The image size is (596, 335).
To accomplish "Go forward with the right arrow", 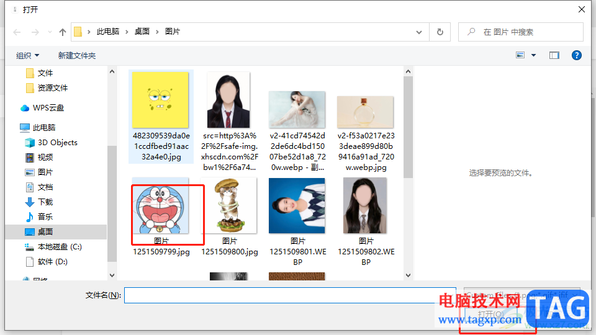I will pyautogui.click(x=35, y=32).
